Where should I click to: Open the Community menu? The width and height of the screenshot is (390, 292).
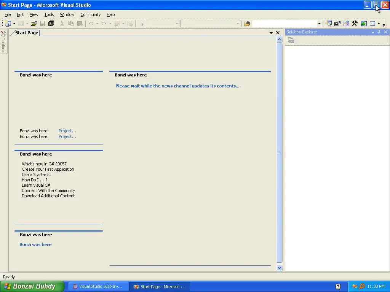click(x=91, y=14)
